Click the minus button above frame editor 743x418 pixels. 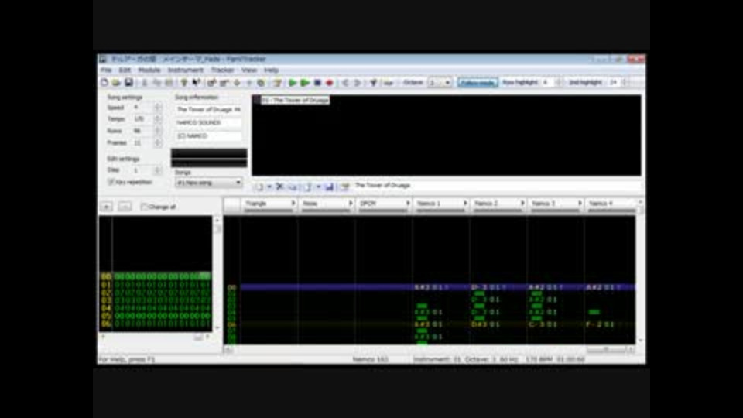coord(125,207)
